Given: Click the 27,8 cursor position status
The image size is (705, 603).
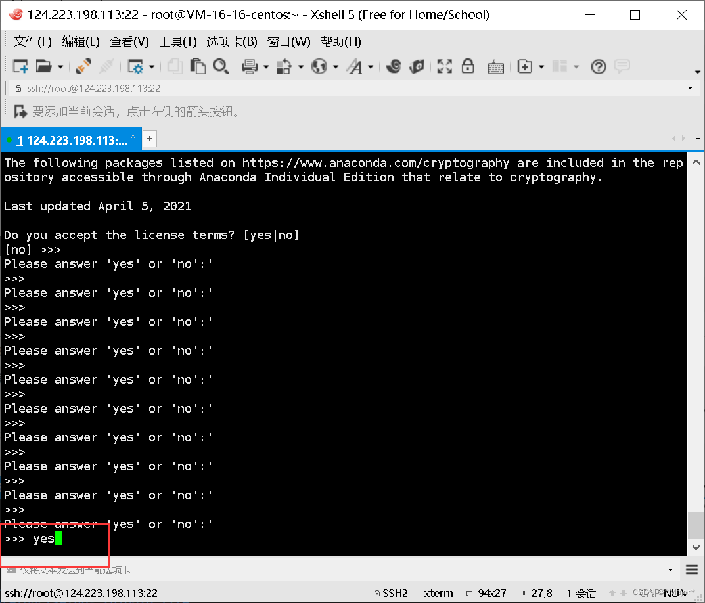Looking at the screenshot, I should point(537,593).
